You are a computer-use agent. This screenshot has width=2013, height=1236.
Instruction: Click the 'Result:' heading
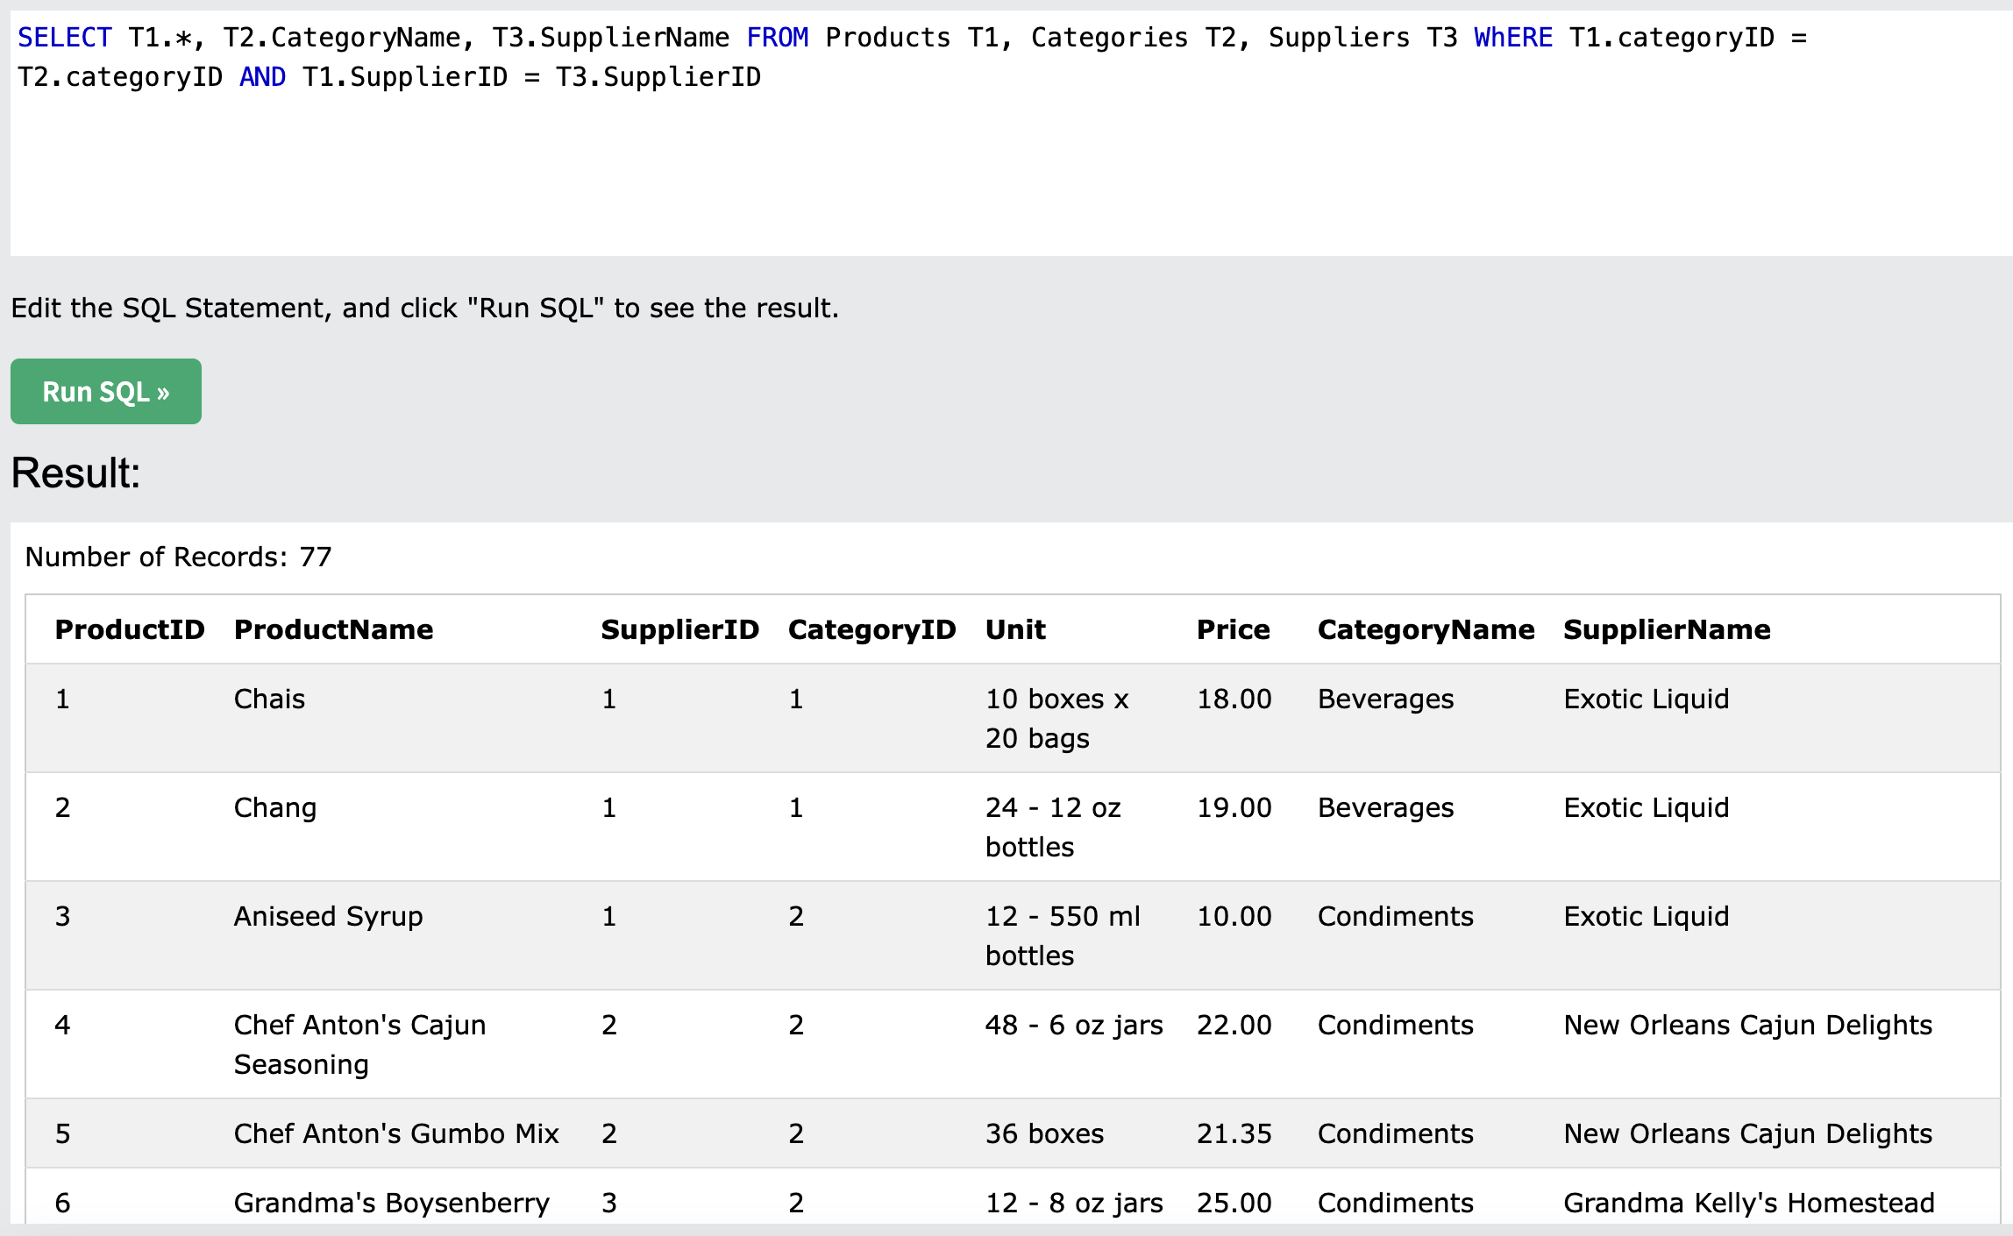(75, 473)
